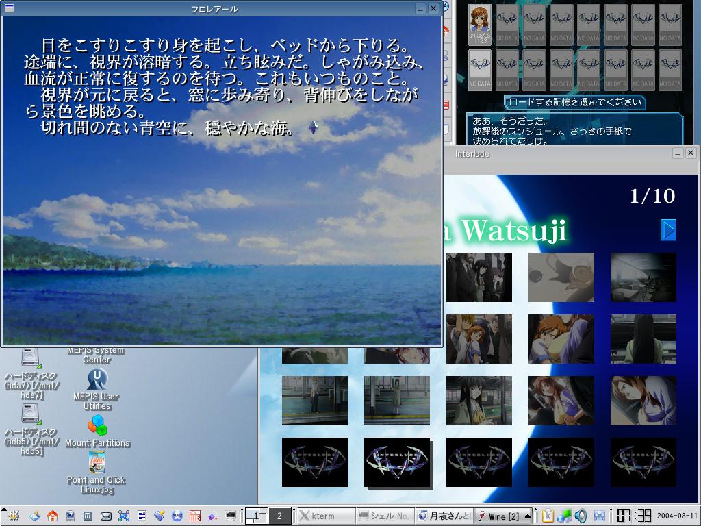Launch the blue globe web browser panel icon
701x526 pixels.
[x=71, y=516]
